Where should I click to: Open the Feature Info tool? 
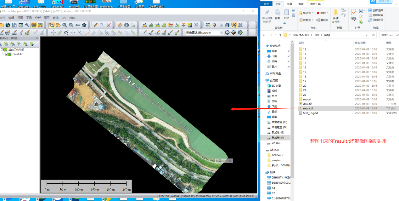point(126,25)
